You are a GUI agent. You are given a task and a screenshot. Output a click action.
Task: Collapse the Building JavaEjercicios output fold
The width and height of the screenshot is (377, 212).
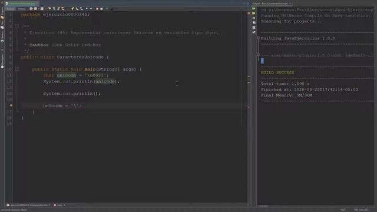258,38
